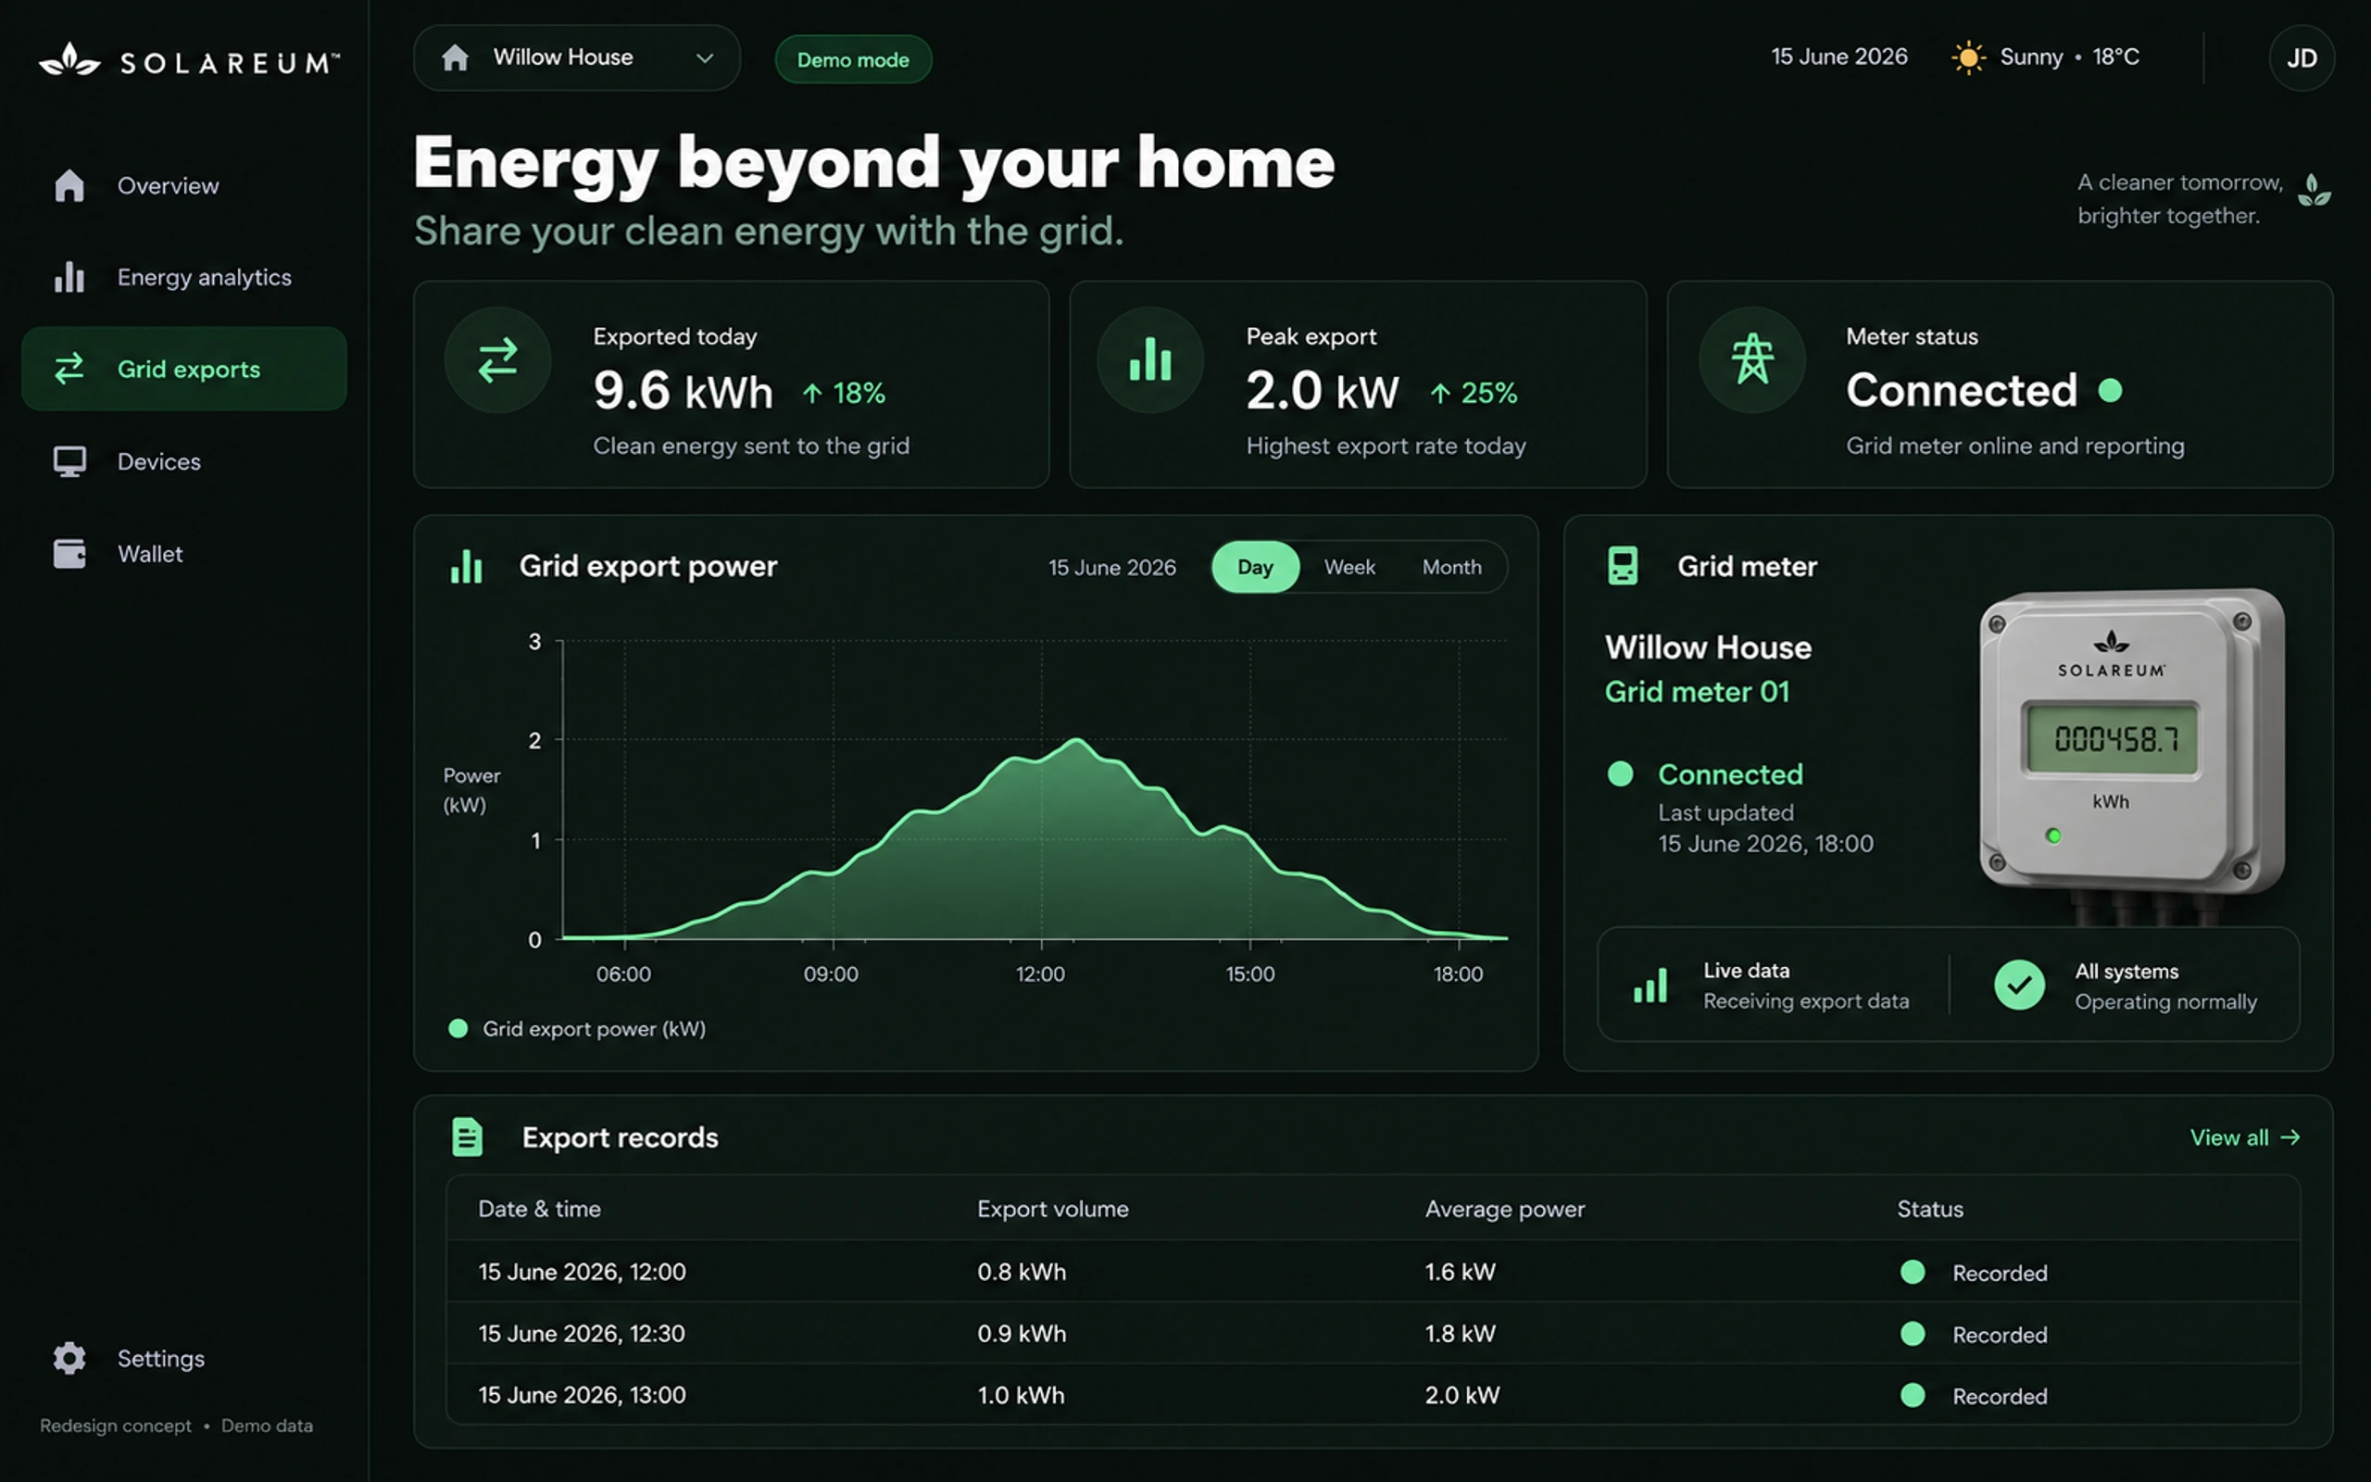This screenshot has height=1482, width=2371.
Task: Click the Grid meter device icon
Action: [x=1623, y=567]
